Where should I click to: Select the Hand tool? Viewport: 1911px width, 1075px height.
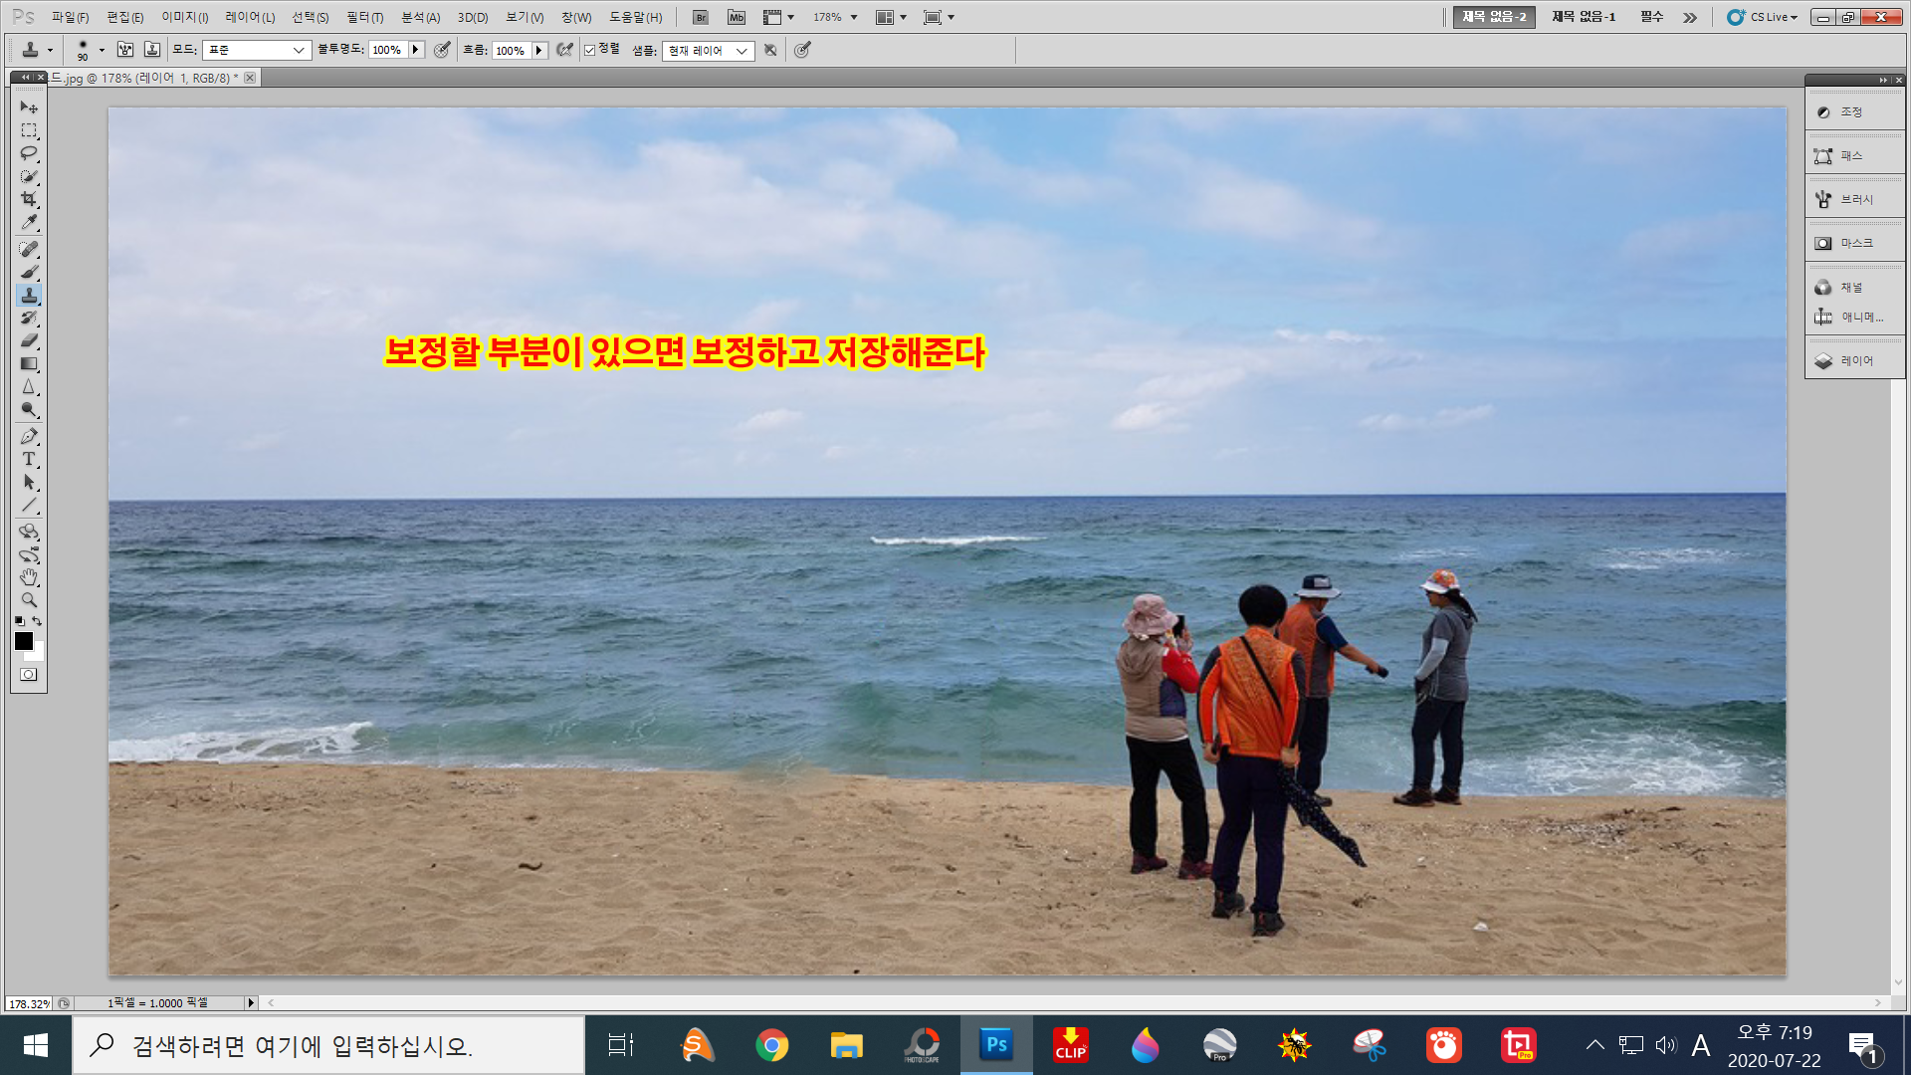[x=29, y=577]
